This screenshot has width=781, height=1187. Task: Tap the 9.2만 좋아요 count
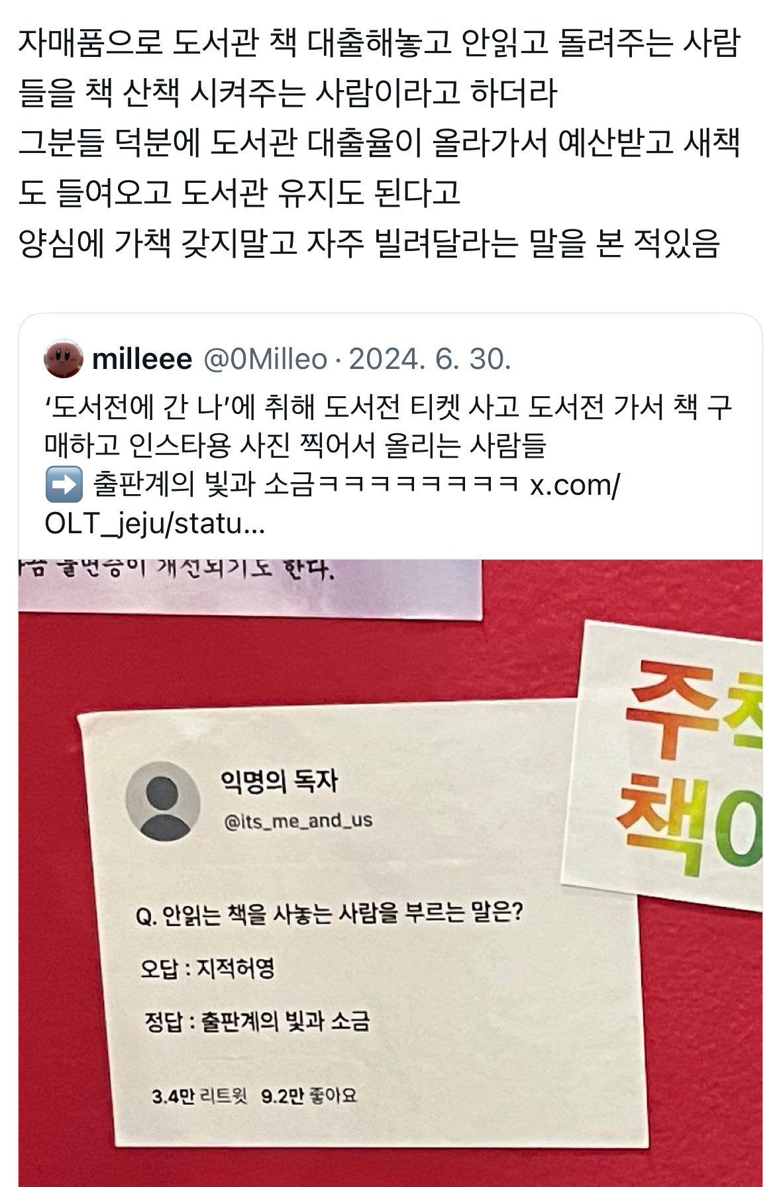tap(309, 1096)
